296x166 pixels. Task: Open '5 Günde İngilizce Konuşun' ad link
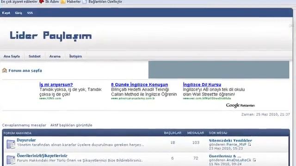coord(140,85)
